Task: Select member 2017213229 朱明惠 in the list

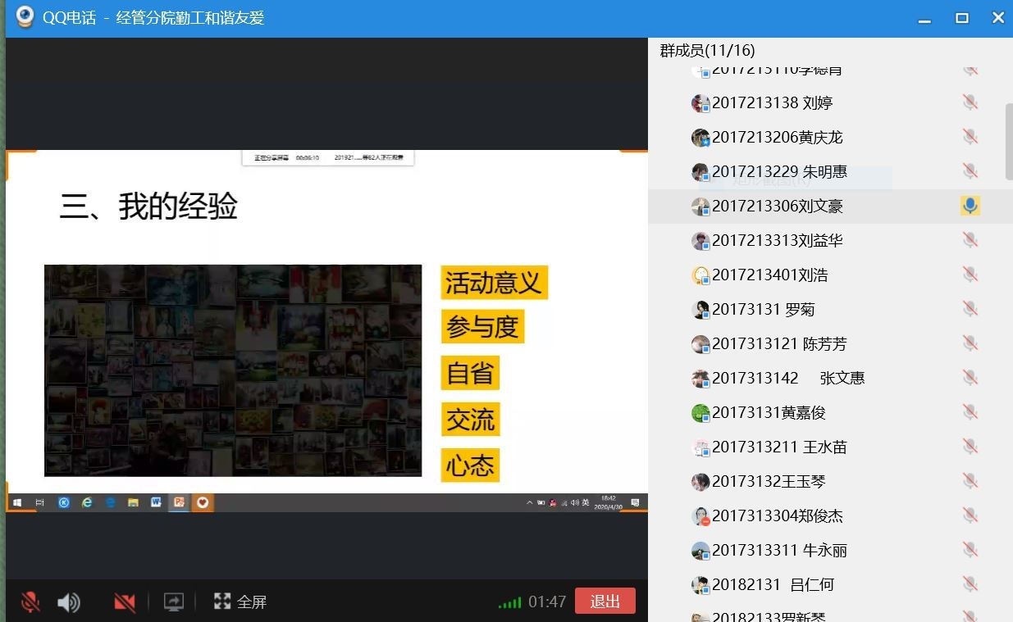Action: pos(779,172)
